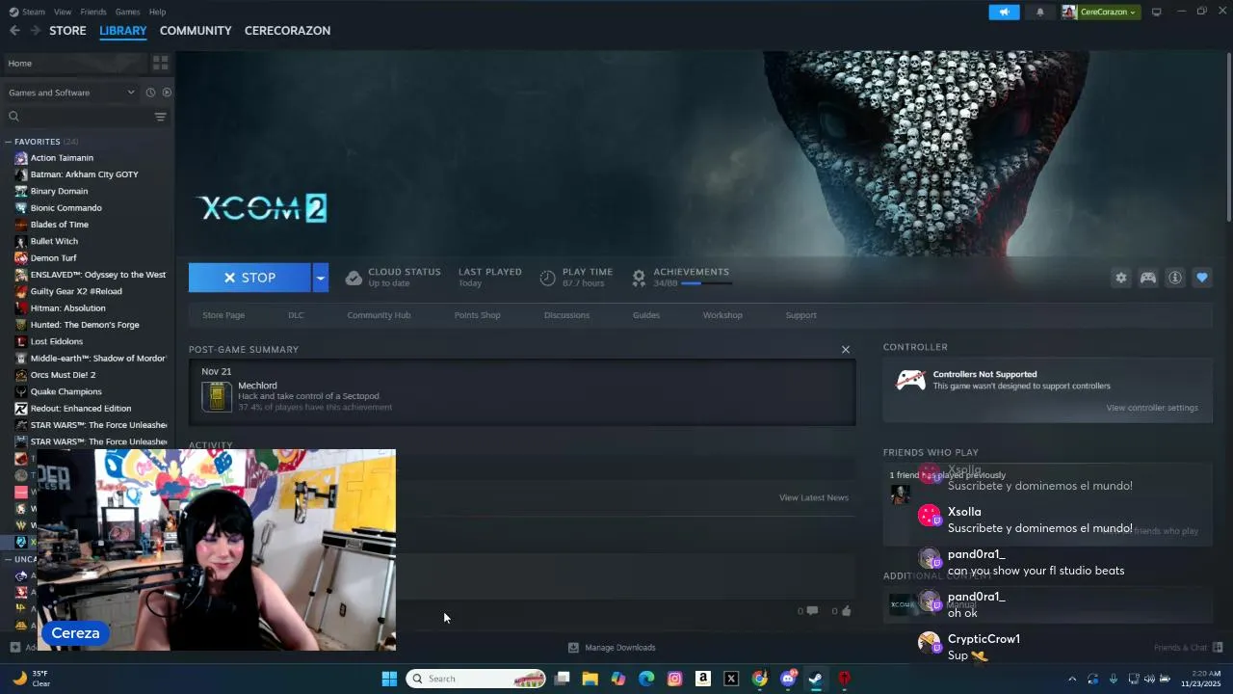1233x694 pixels.
Task: Switch to Big Picture mode monitor icon
Action: coord(1157,12)
